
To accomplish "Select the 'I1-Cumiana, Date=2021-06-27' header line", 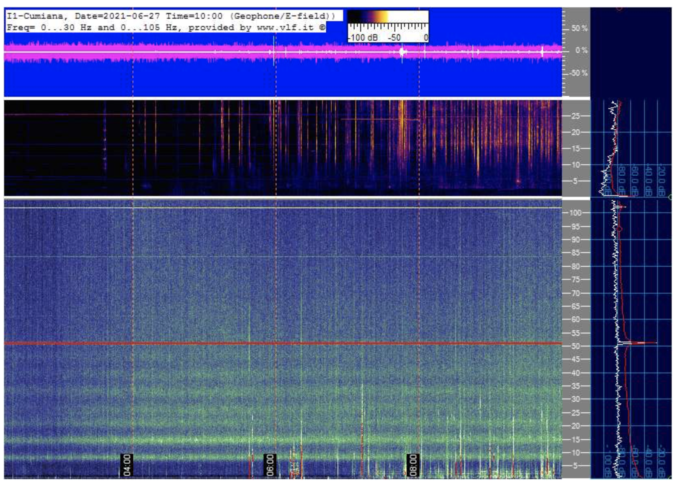I will click(x=171, y=16).
